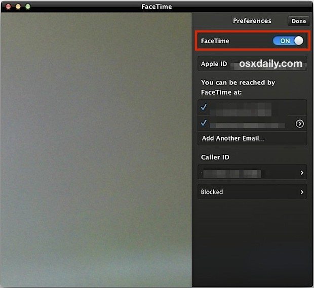Expand the Caller ID selection chevron
314x288 pixels.
tap(302, 173)
